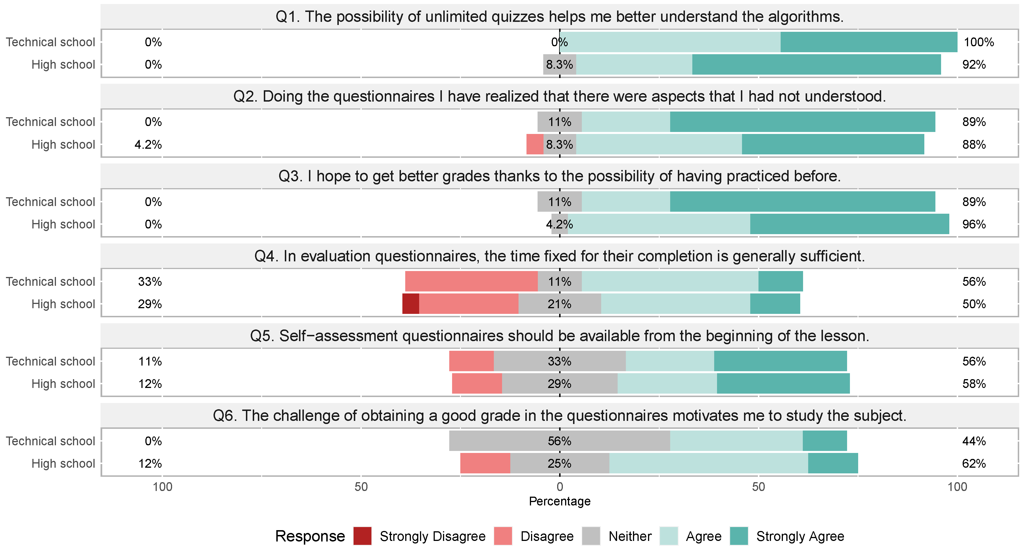This screenshot has width=1024, height=550.
Task: Select the 4.2% left label in Q2
Action: [148, 144]
